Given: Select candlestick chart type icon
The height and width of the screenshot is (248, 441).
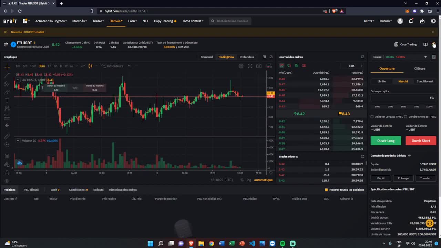Looking at the screenshot, I should (90, 66).
